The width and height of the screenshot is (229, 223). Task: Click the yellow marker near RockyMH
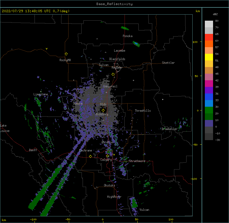point(66,54)
